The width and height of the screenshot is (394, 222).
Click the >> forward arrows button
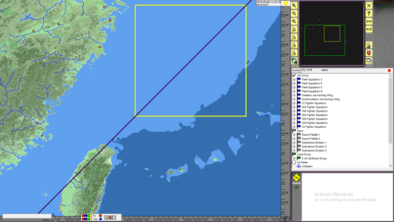coord(369,22)
